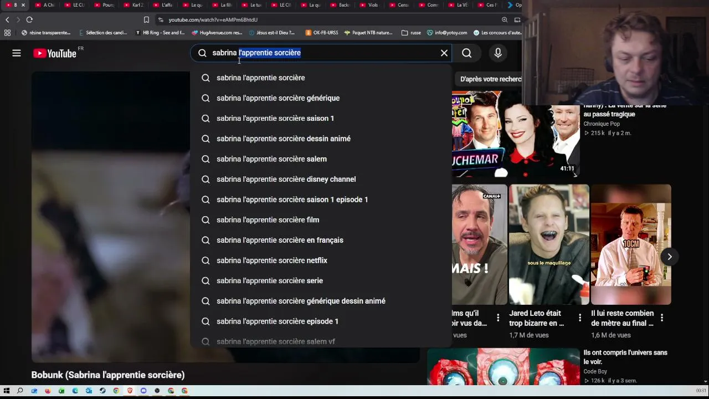Open the info@yotoy.com bookmark

tap(447, 33)
